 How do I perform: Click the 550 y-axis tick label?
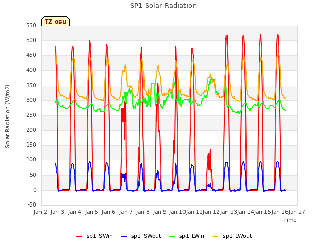(31, 25)
